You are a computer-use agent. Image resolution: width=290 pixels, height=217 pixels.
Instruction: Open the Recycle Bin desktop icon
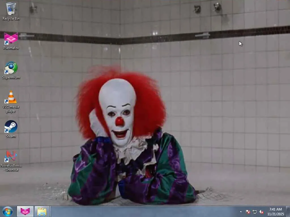click(11, 11)
